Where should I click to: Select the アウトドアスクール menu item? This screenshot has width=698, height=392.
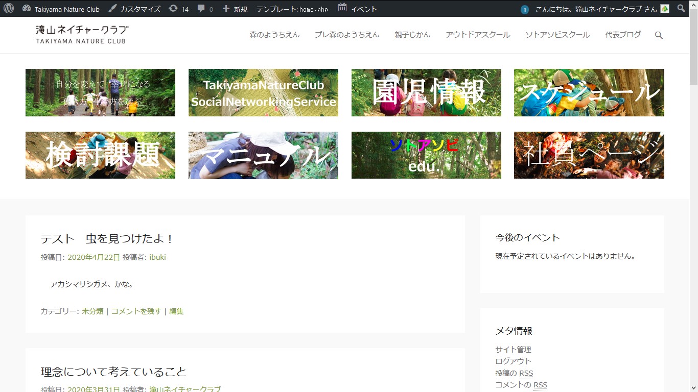tap(478, 35)
